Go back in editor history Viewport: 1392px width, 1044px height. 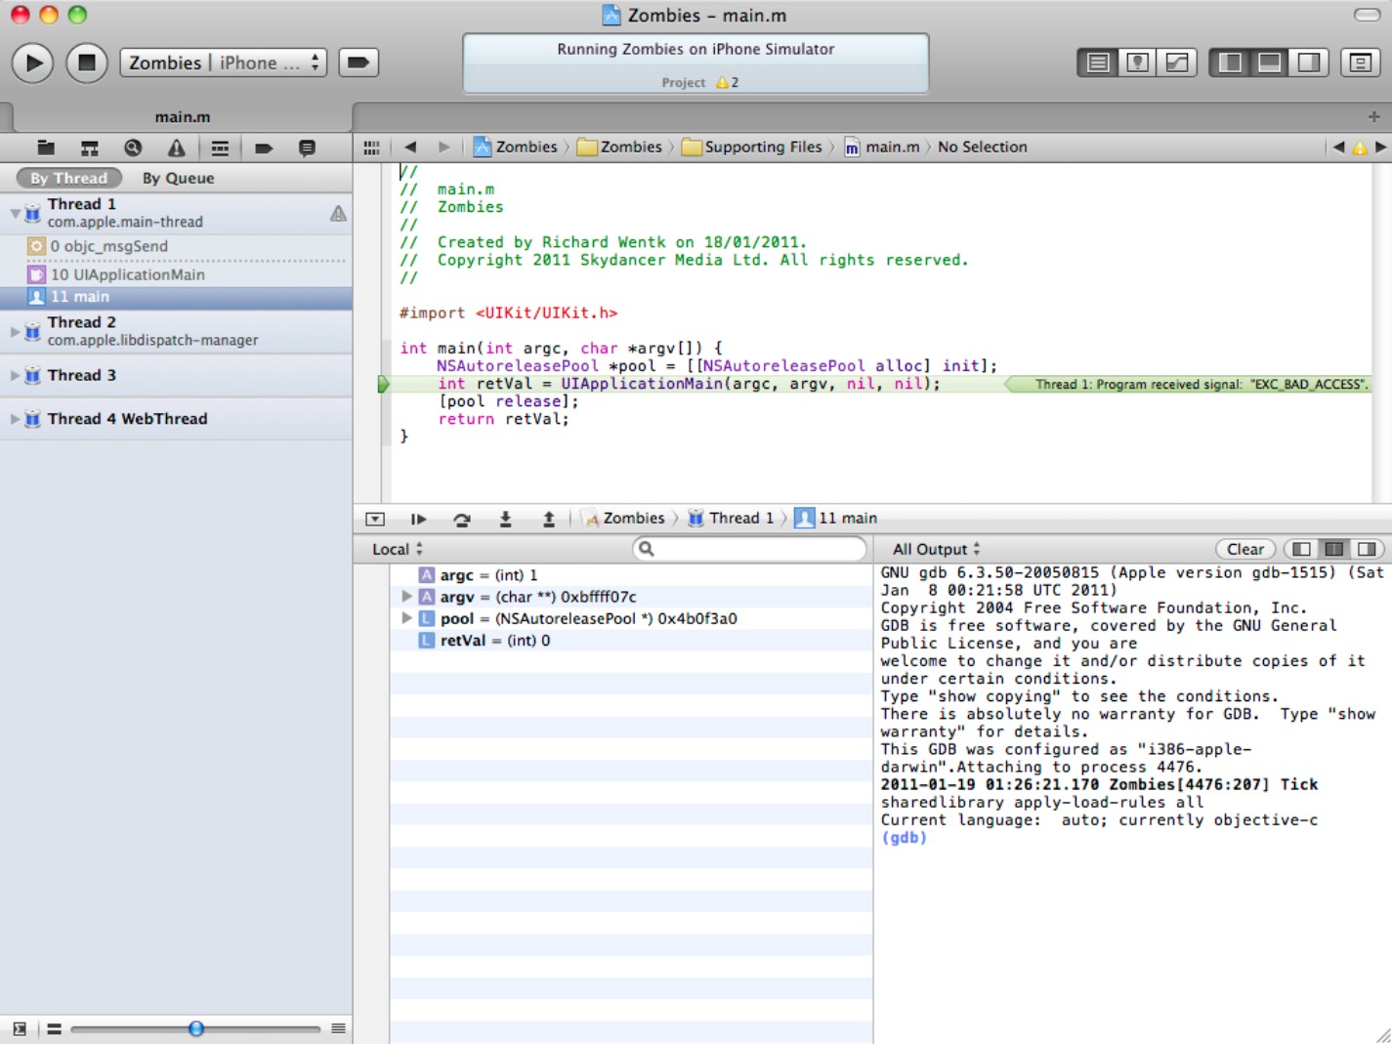click(410, 147)
